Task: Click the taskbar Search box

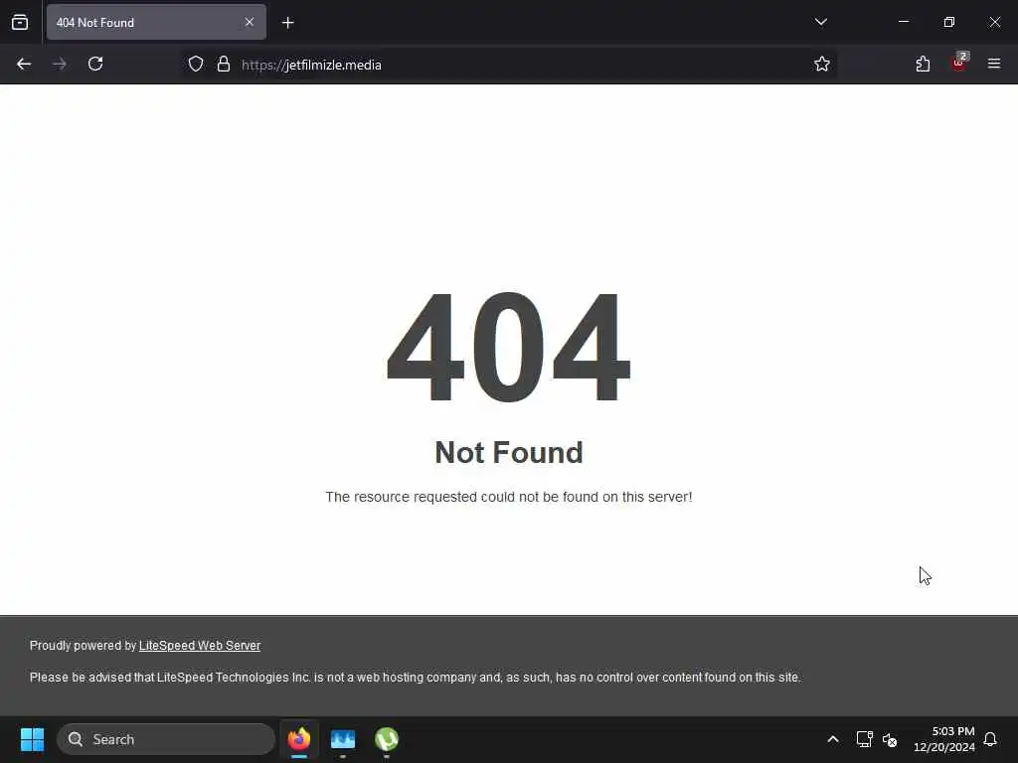Action: pos(166,739)
